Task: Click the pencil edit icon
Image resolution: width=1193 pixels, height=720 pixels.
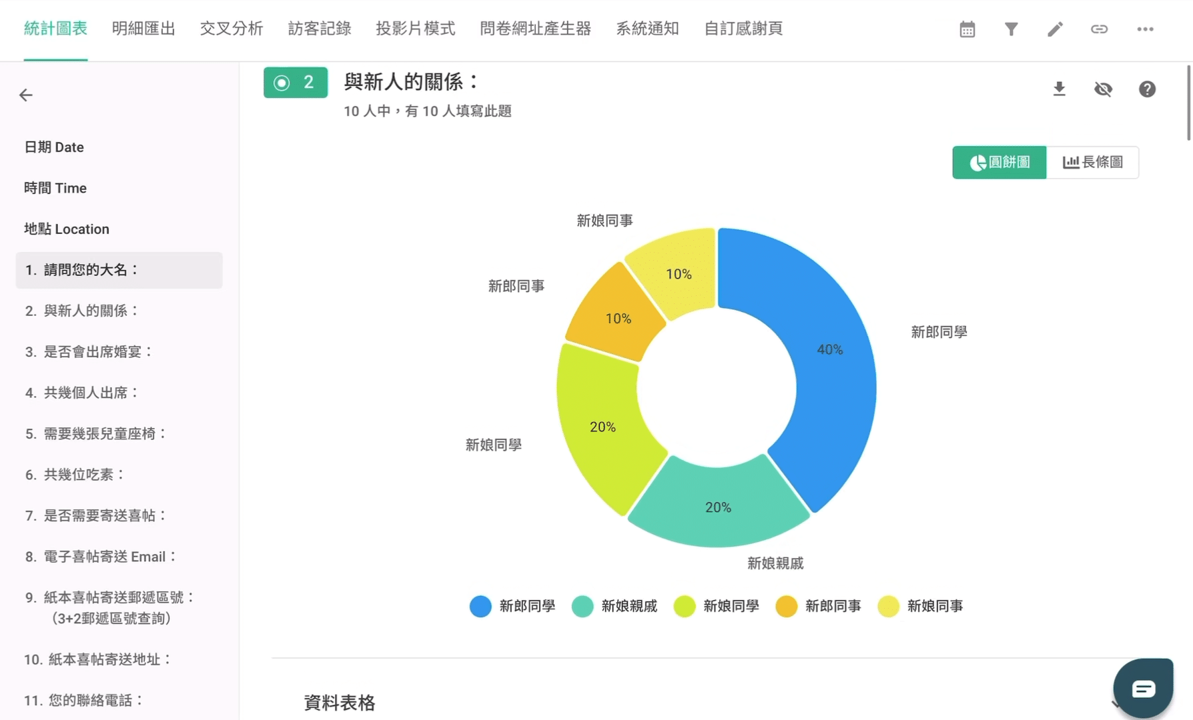Action: click(x=1055, y=29)
